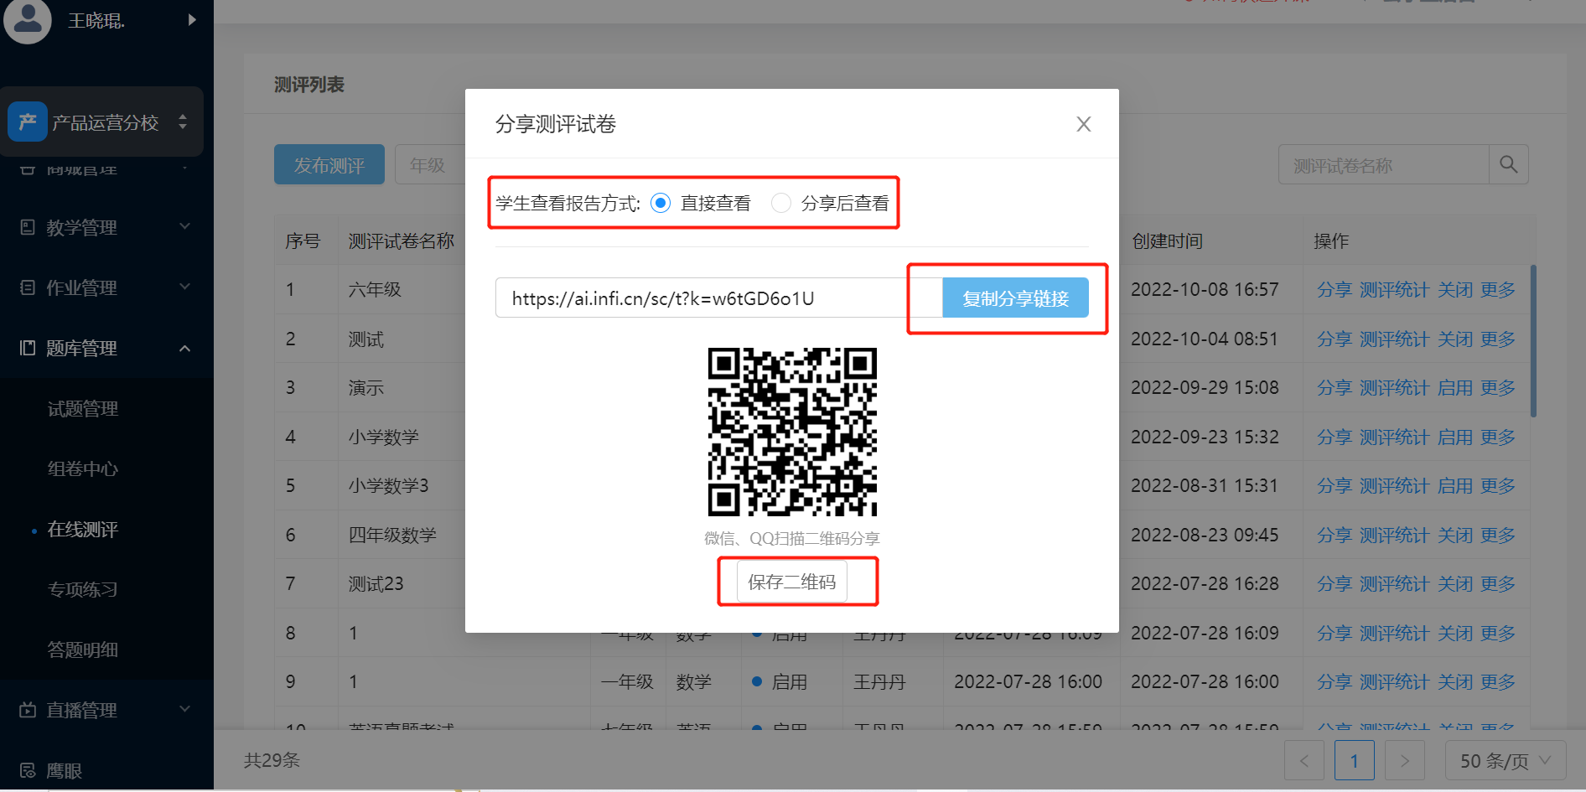The image size is (1586, 792).
Task: Expand the 王晓琨 user menu arrow
Action: tap(192, 19)
